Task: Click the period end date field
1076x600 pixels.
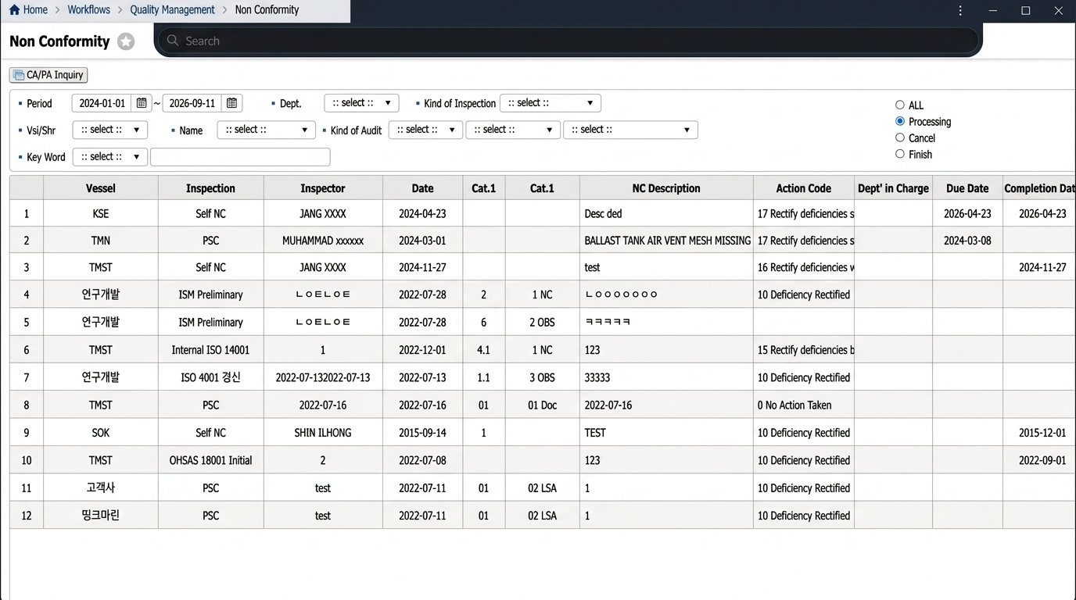Action: 192,103
